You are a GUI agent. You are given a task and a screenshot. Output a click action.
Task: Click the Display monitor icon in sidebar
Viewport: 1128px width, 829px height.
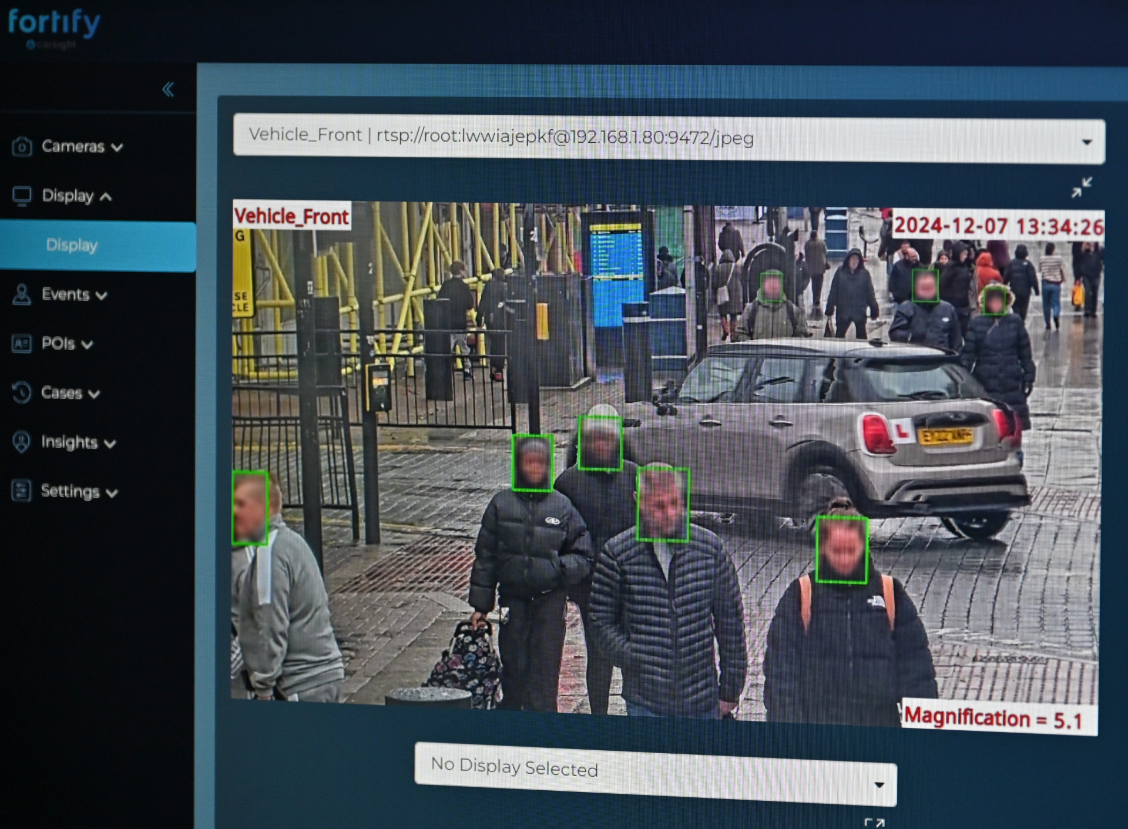point(22,196)
